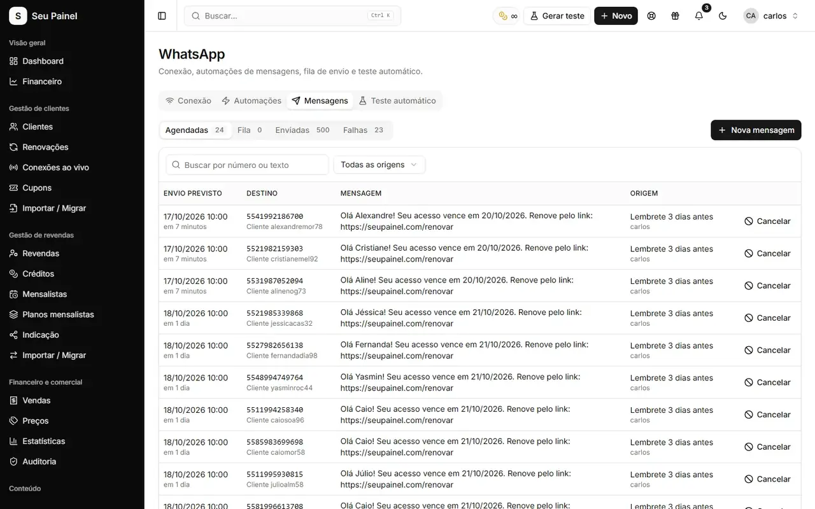Show Enviadas messages
Image resolution: width=815 pixels, height=509 pixels.
pos(302,130)
